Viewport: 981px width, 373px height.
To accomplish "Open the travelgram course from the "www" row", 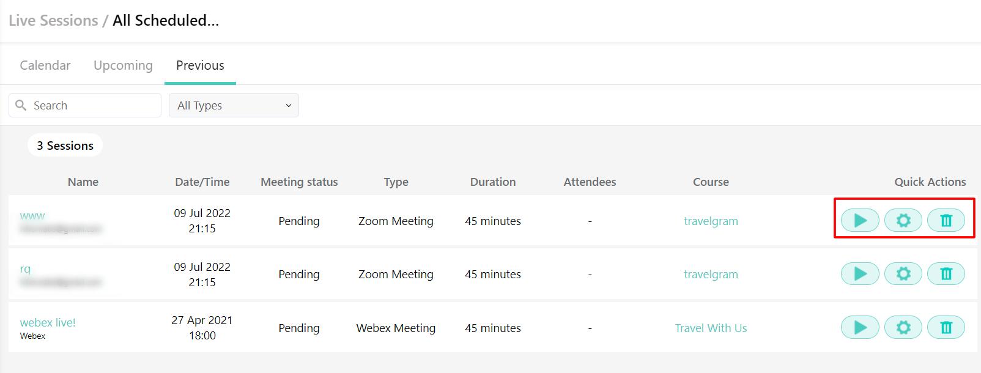I will (x=711, y=220).
